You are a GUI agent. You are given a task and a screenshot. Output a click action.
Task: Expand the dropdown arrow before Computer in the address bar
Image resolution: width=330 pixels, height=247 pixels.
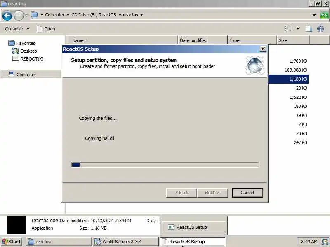coord(42,15)
